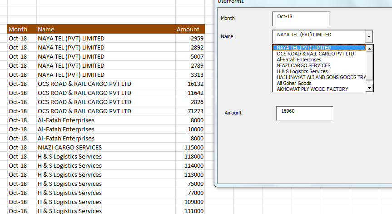This screenshot has height=214, width=392.
Task: Select the cell with amount 16132
Action: point(190,84)
